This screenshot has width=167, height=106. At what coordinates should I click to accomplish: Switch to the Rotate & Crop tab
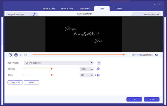click(x=49, y=9)
